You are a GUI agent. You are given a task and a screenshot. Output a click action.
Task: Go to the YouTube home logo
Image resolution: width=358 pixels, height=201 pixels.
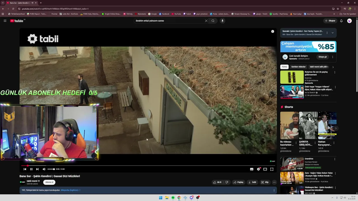coord(17,21)
